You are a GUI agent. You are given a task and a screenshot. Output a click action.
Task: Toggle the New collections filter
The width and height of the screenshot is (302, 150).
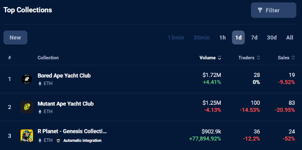click(x=16, y=37)
